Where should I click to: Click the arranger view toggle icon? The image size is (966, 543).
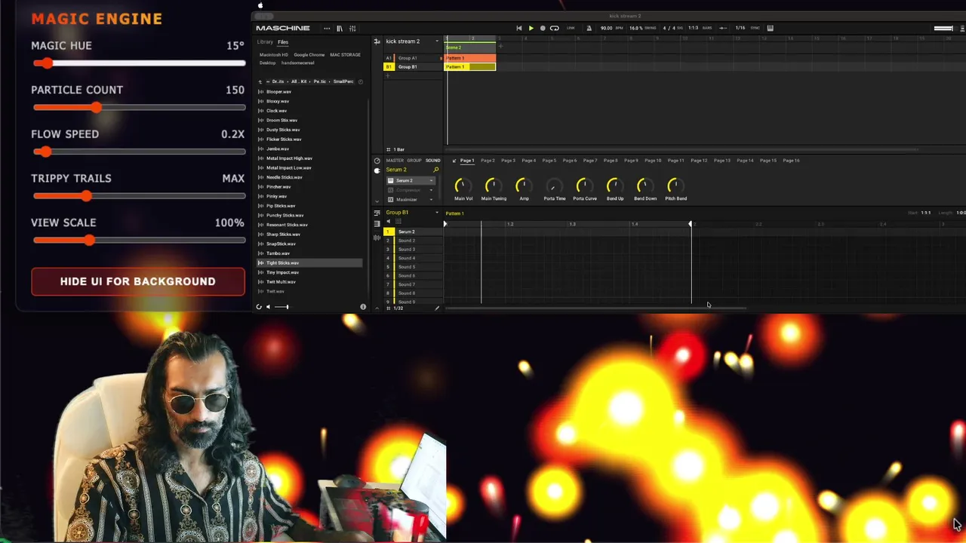click(377, 41)
